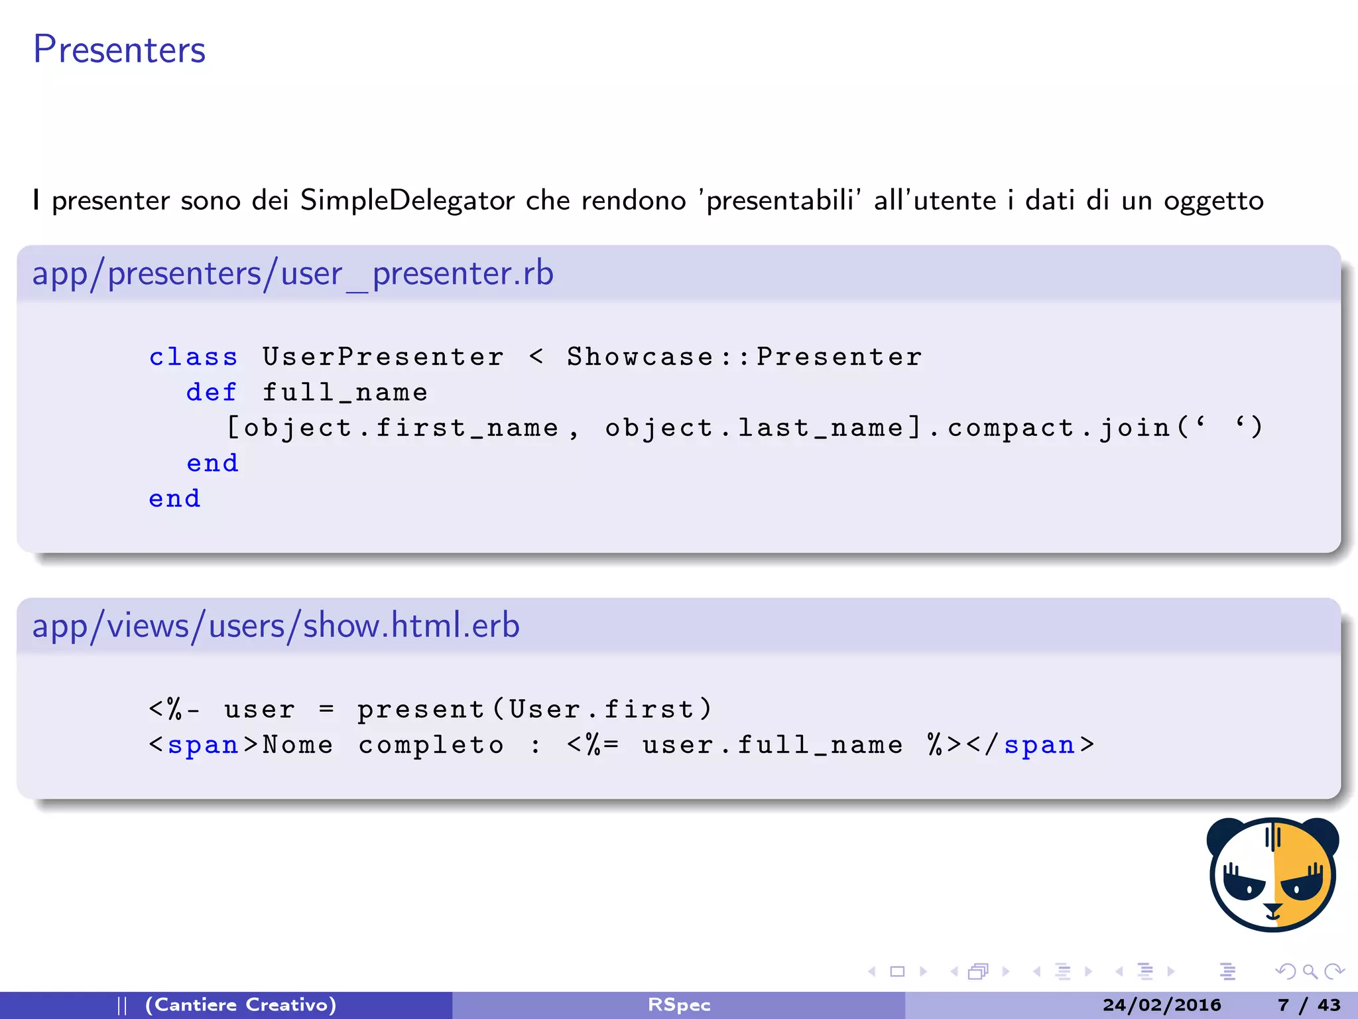Click the 'app/presenters/user_presenter.rb' block title
The image size is (1358, 1019).
pyautogui.click(x=293, y=273)
